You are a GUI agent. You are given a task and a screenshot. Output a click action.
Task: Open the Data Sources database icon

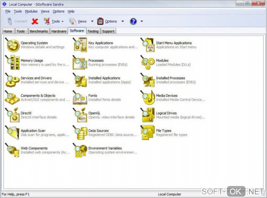point(80,133)
